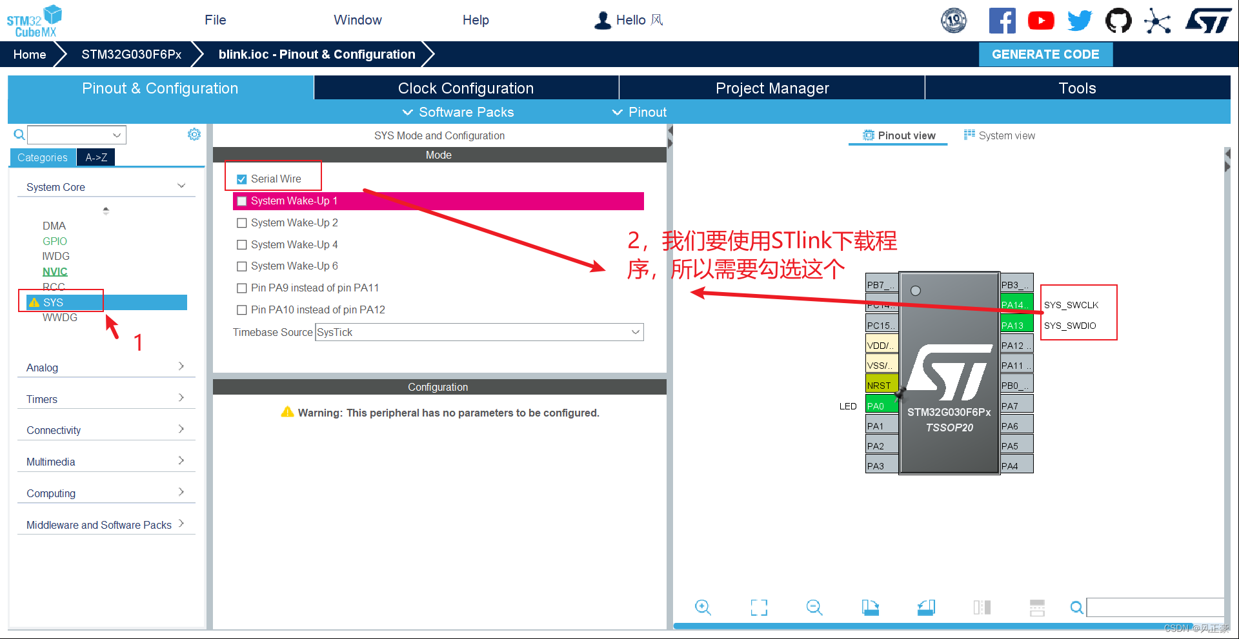Image resolution: width=1239 pixels, height=639 pixels.
Task: Fit the chip view to screen
Action: click(x=759, y=607)
